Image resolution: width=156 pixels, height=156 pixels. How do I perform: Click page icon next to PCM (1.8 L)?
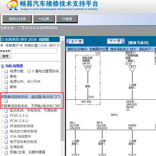[x=6, y=121]
